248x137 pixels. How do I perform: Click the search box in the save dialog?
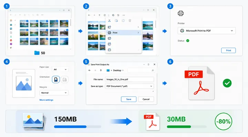coord(141,70)
